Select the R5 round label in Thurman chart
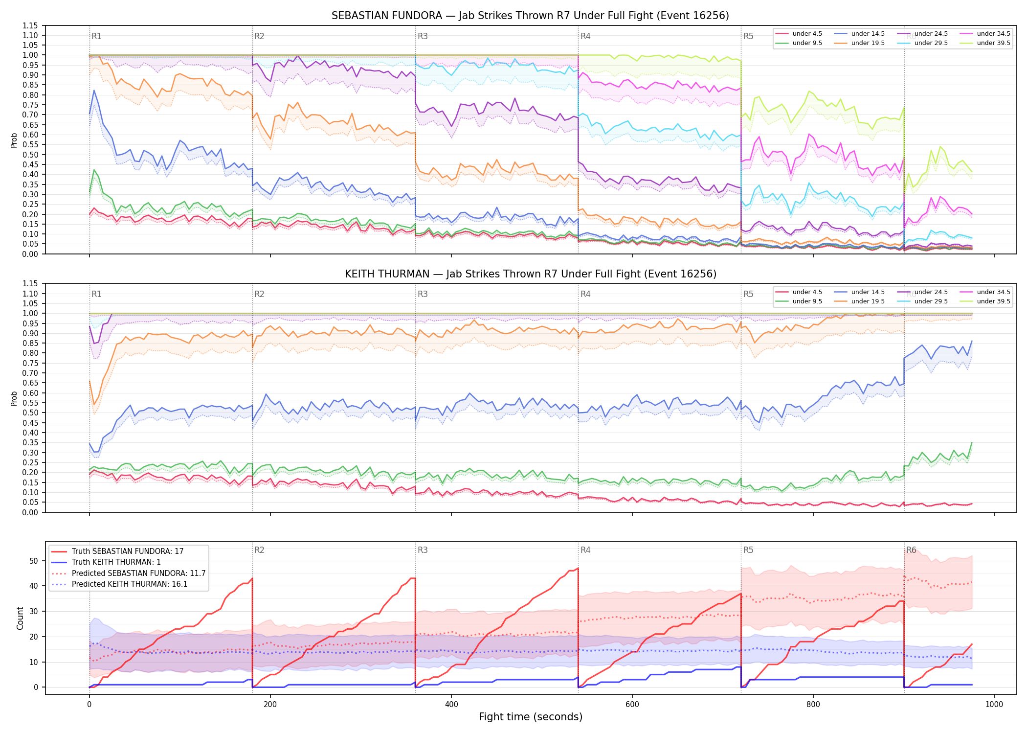This screenshot has width=1027, height=734. 748,294
